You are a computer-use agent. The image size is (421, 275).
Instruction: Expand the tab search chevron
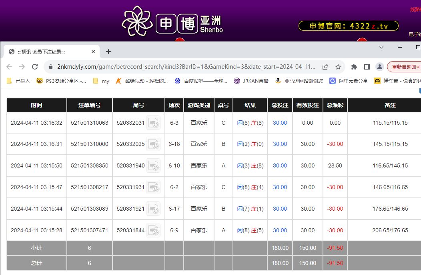coord(381,47)
